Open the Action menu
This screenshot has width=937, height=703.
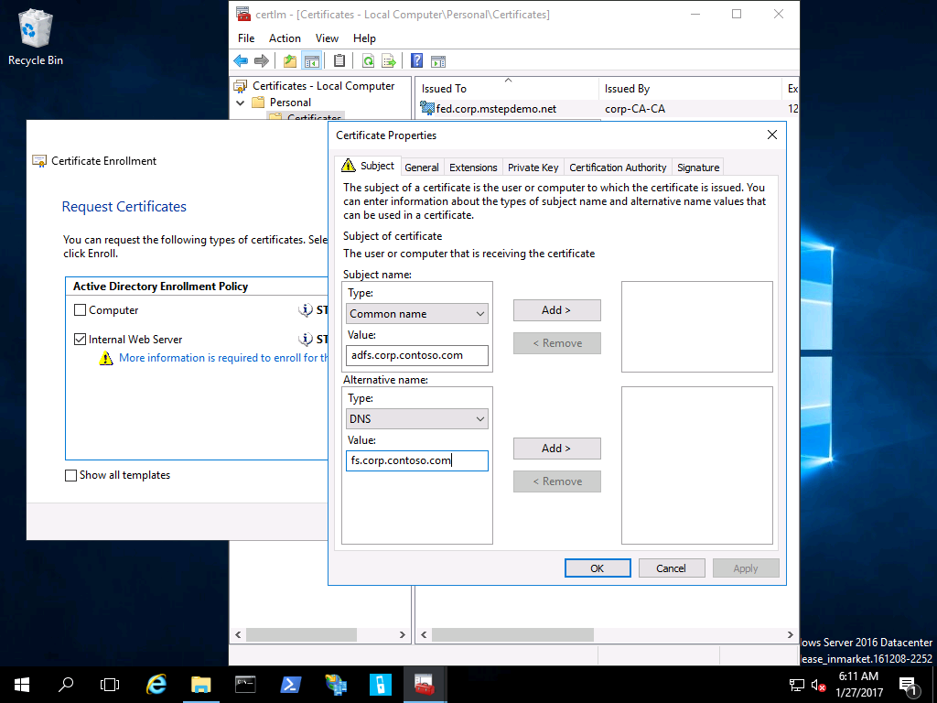click(285, 38)
